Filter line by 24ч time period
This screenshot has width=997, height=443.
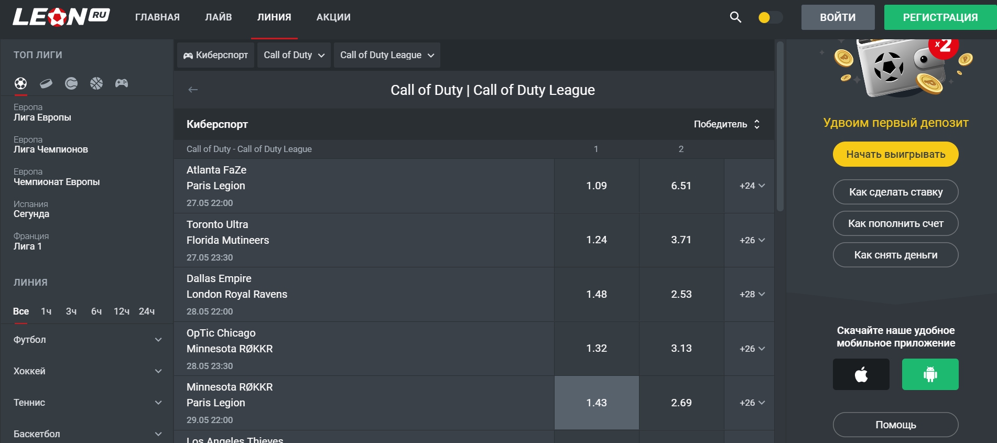pos(147,311)
